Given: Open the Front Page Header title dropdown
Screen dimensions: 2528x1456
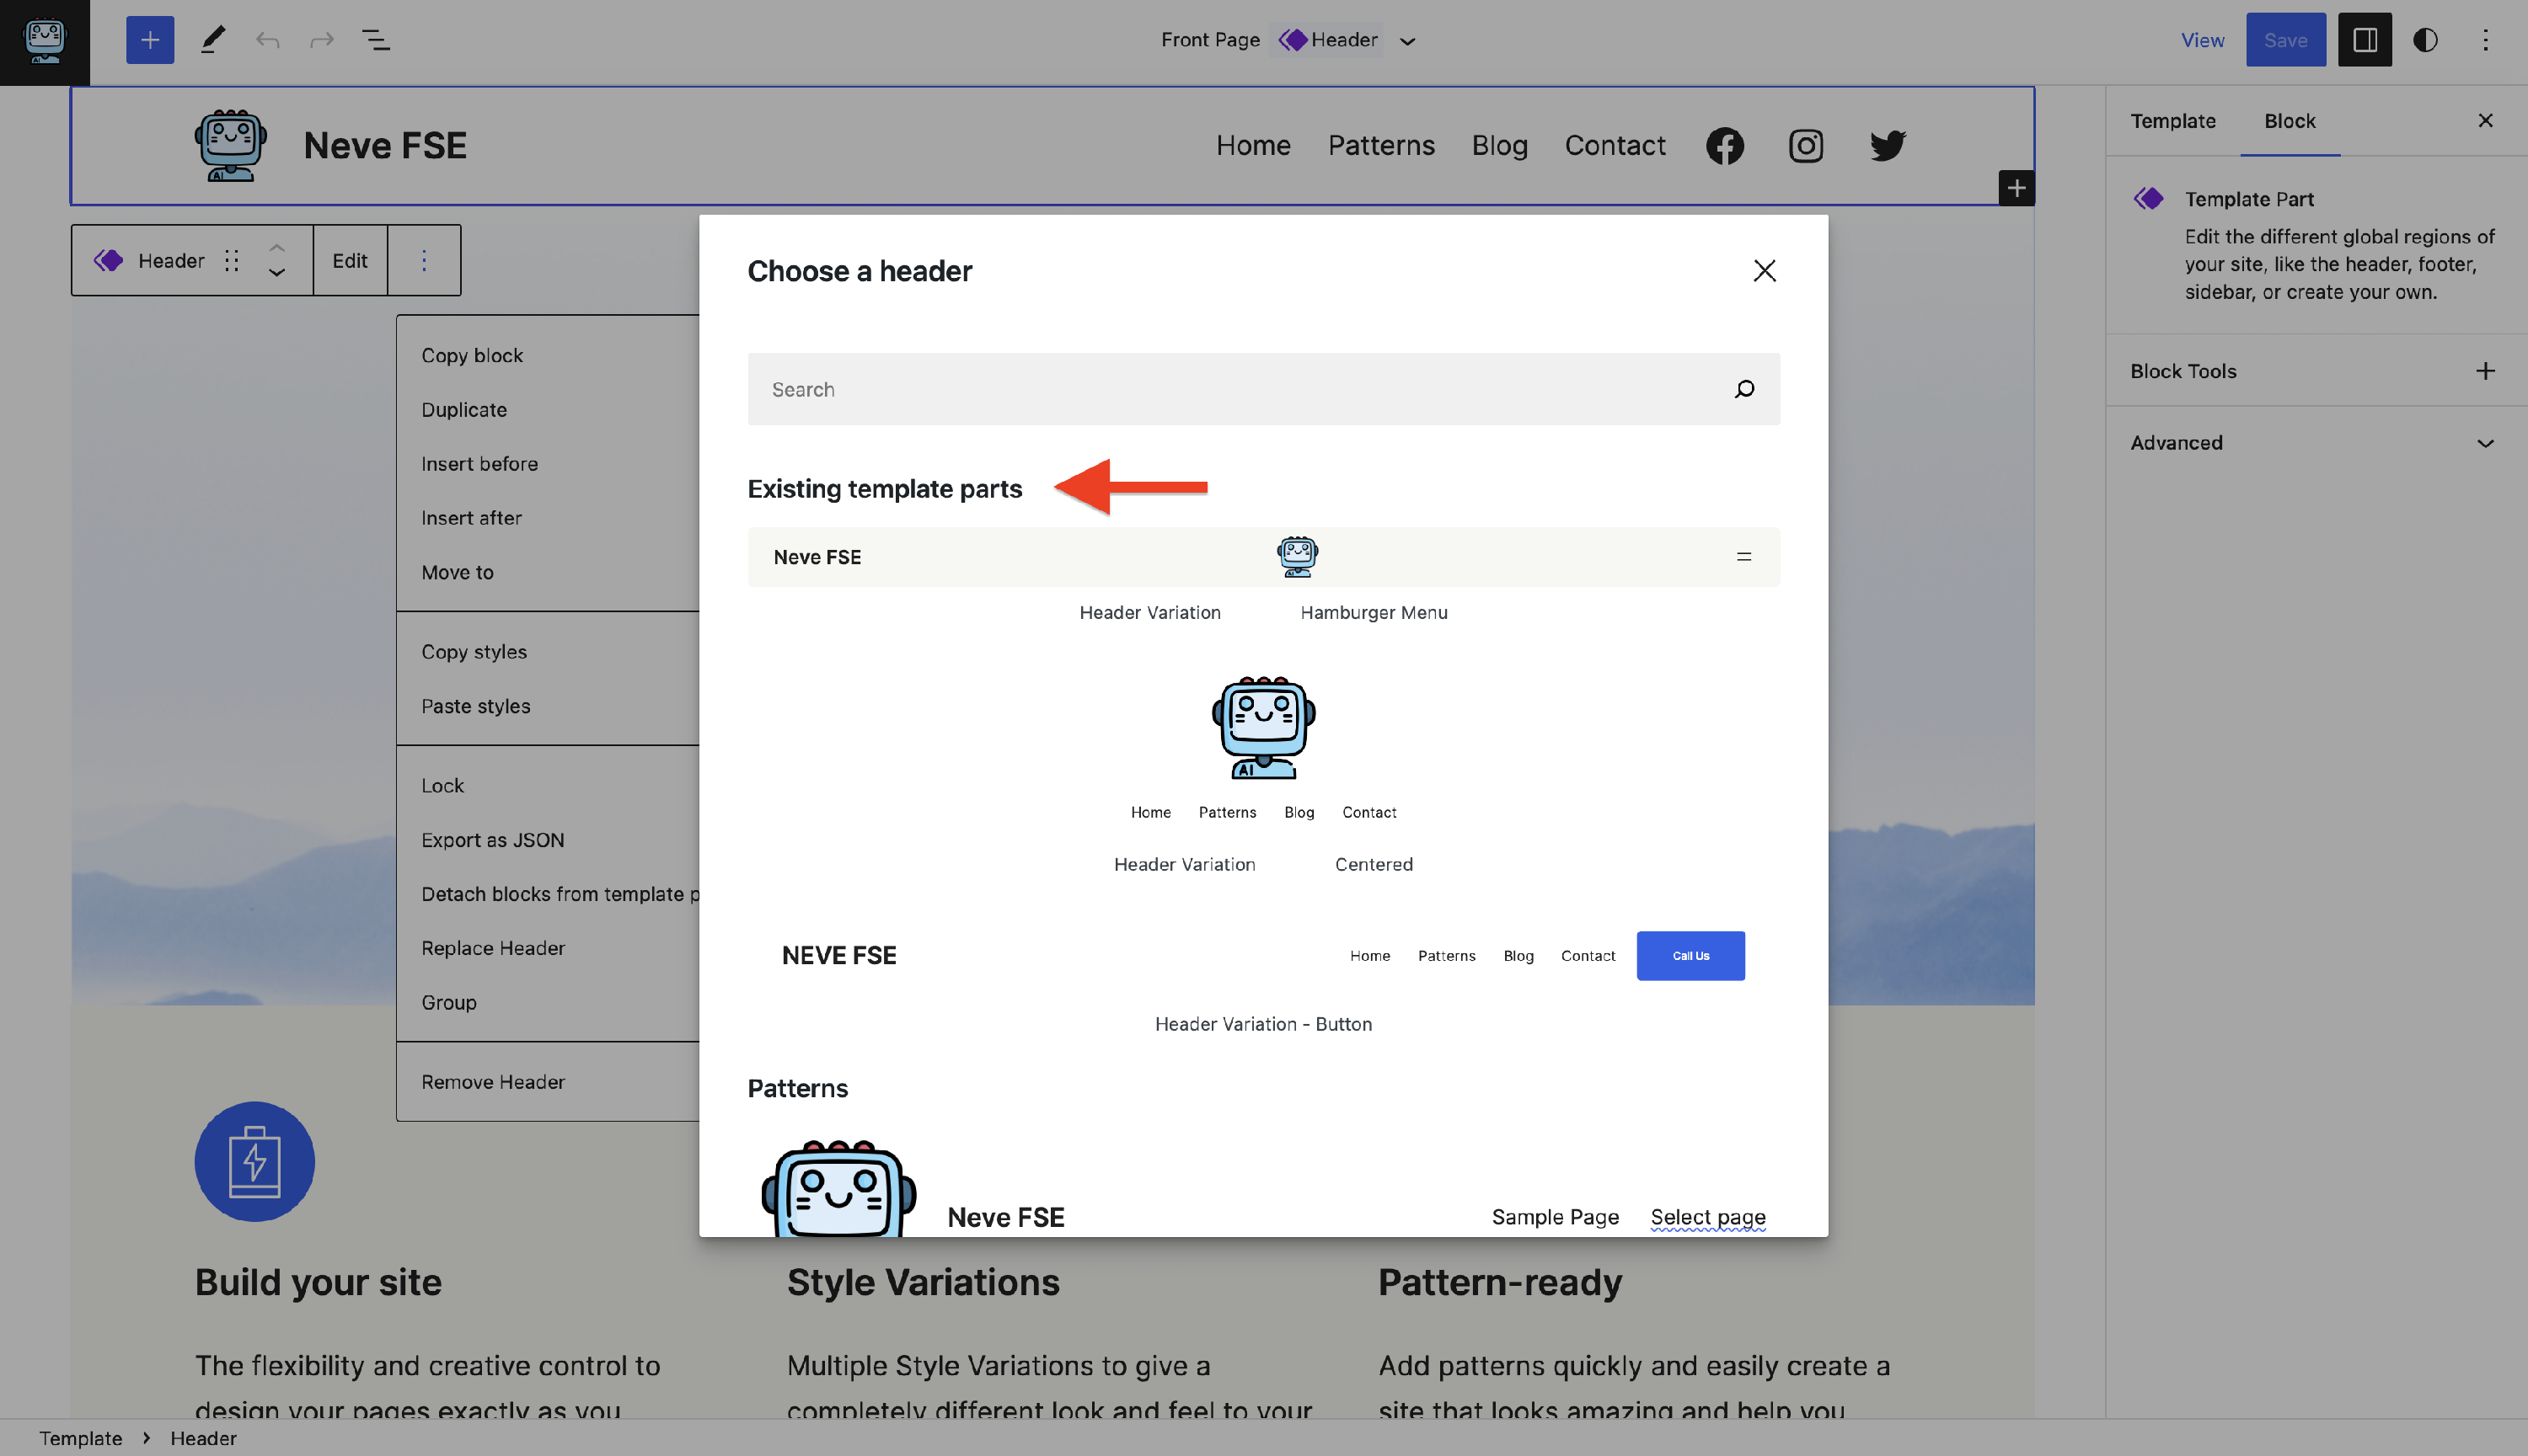Looking at the screenshot, I should [x=1406, y=41].
